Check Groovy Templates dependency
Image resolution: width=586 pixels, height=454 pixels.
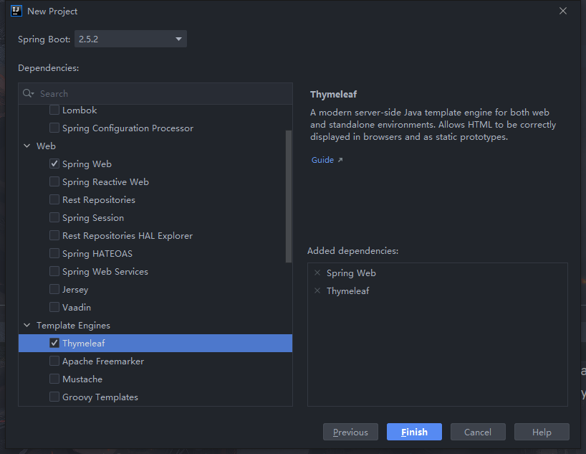(54, 397)
